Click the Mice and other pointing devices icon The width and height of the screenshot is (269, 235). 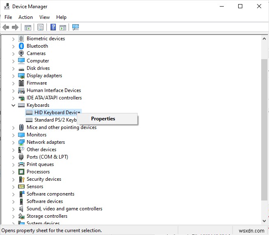click(x=21, y=127)
